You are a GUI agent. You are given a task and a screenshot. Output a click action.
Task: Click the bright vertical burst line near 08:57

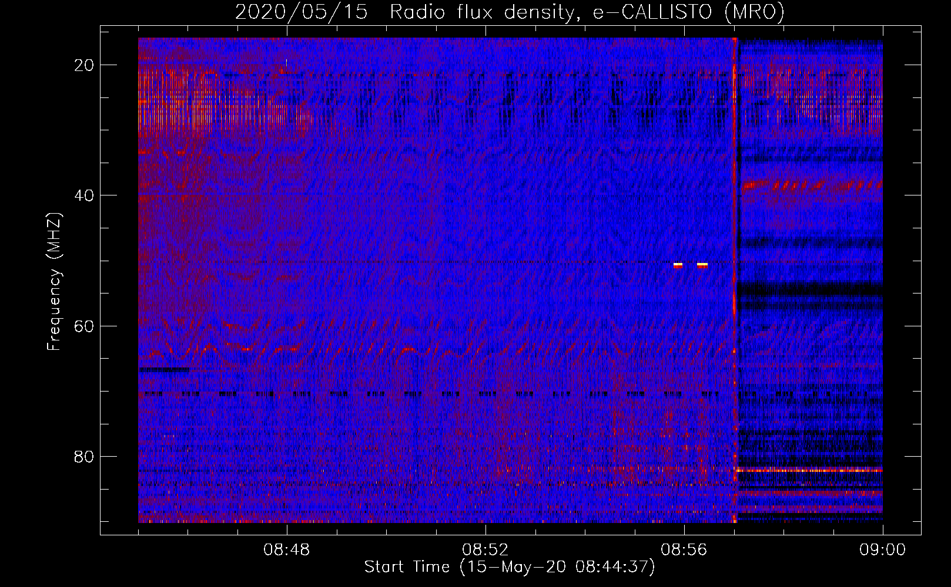(x=735, y=280)
